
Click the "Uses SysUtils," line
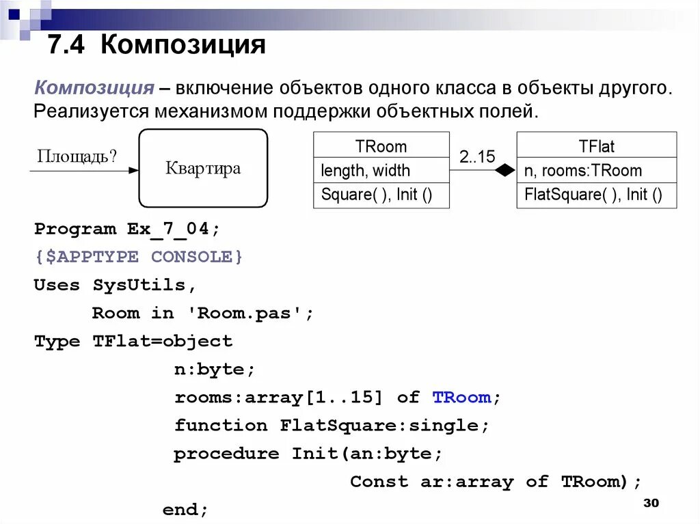pyautogui.click(x=115, y=285)
